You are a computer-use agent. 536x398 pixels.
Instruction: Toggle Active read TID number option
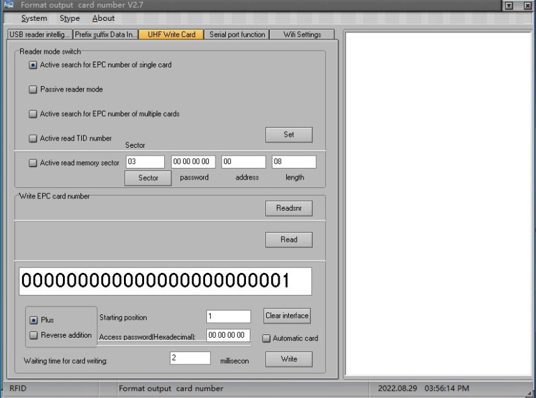tap(33, 138)
